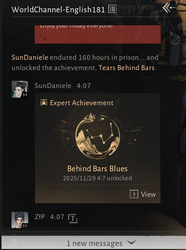Open the channel list icon beside WorldChannel-English181
The height and width of the screenshot is (250, 186).
click(112, 9)
